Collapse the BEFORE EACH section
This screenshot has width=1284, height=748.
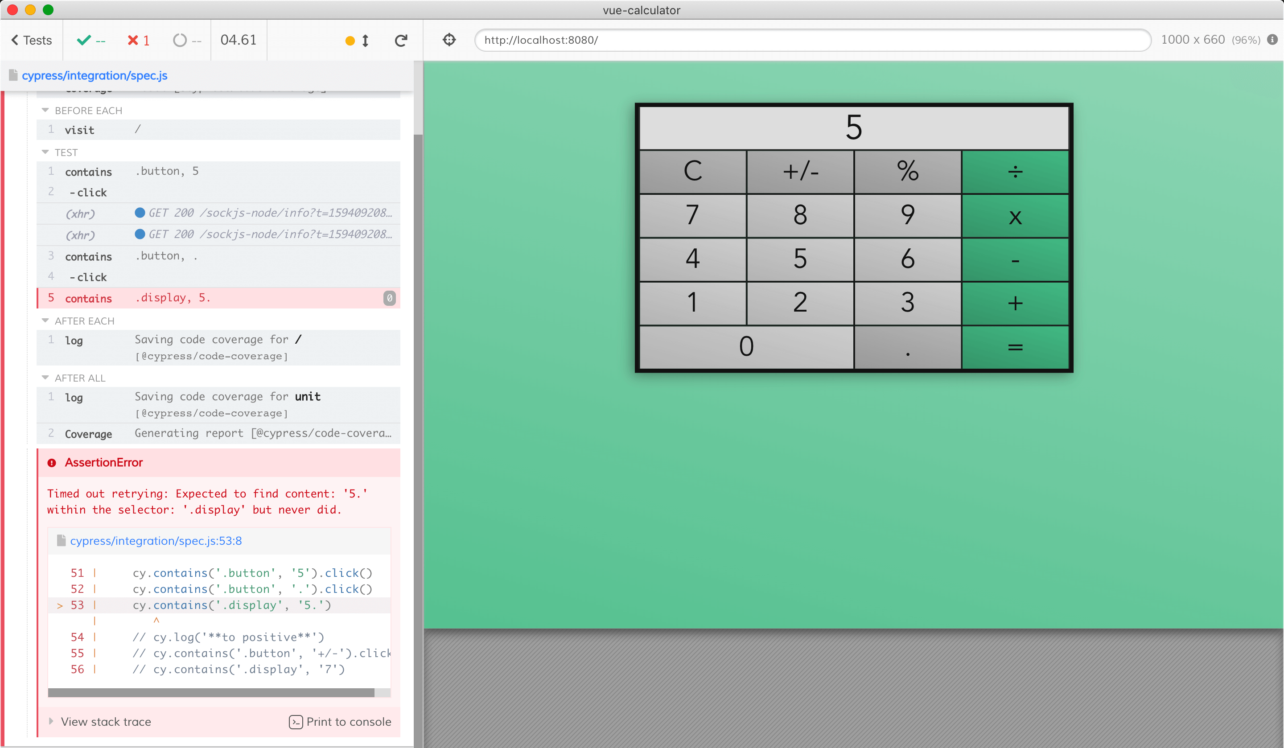coord(82,111)
